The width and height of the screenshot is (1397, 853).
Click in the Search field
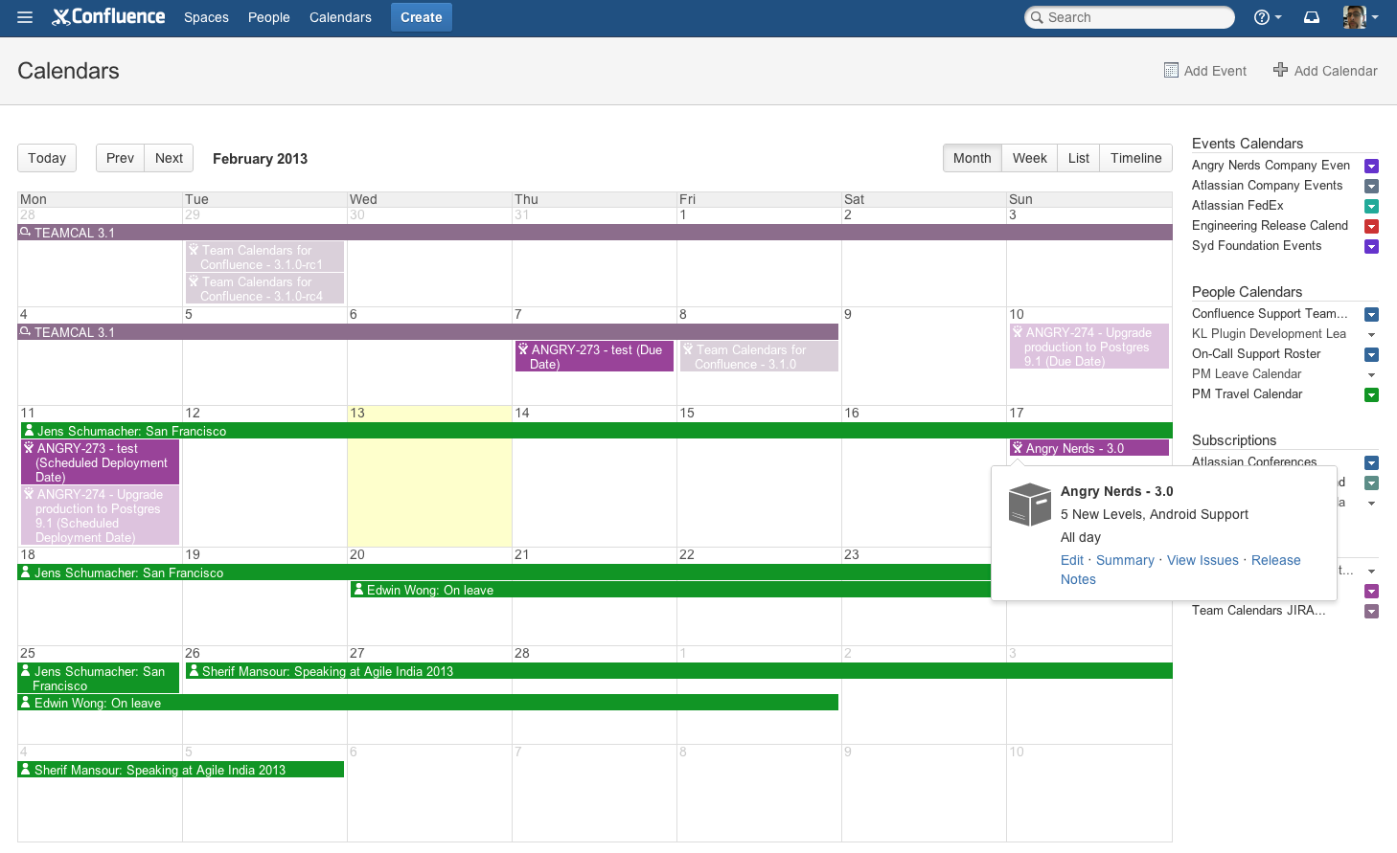point(1129,17)
